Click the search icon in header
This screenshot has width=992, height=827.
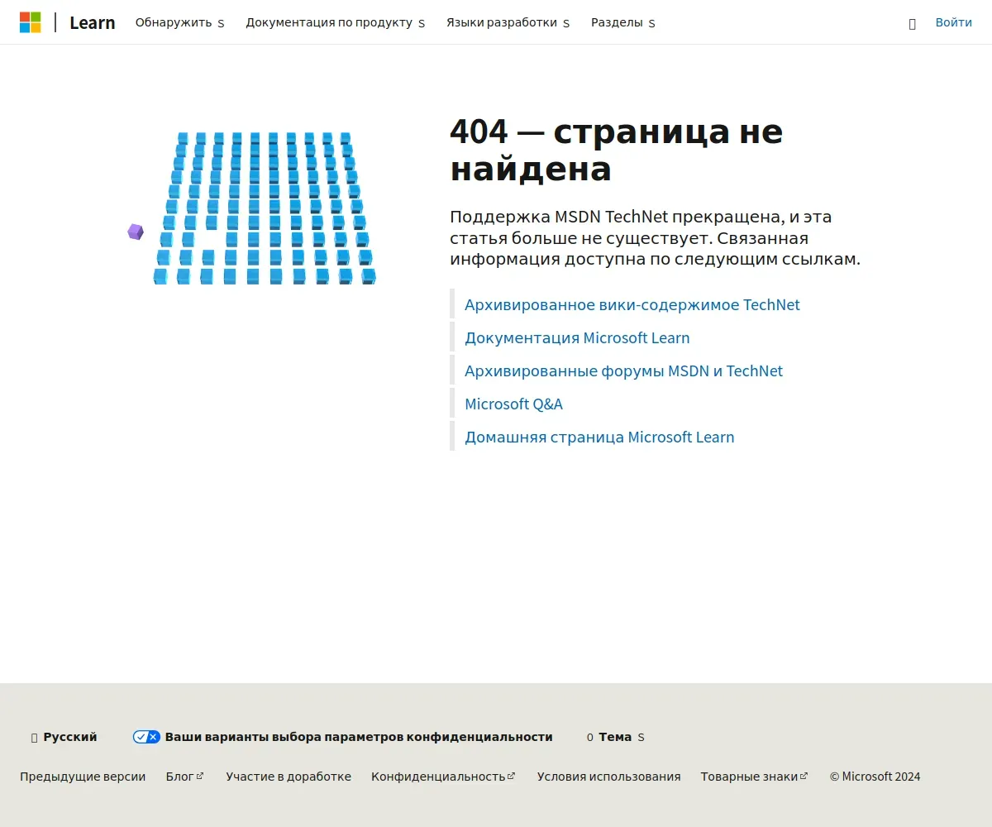[913, 23]
